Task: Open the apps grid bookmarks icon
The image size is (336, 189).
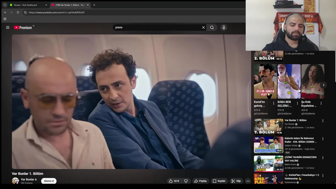Action: (x=5, y=19)
